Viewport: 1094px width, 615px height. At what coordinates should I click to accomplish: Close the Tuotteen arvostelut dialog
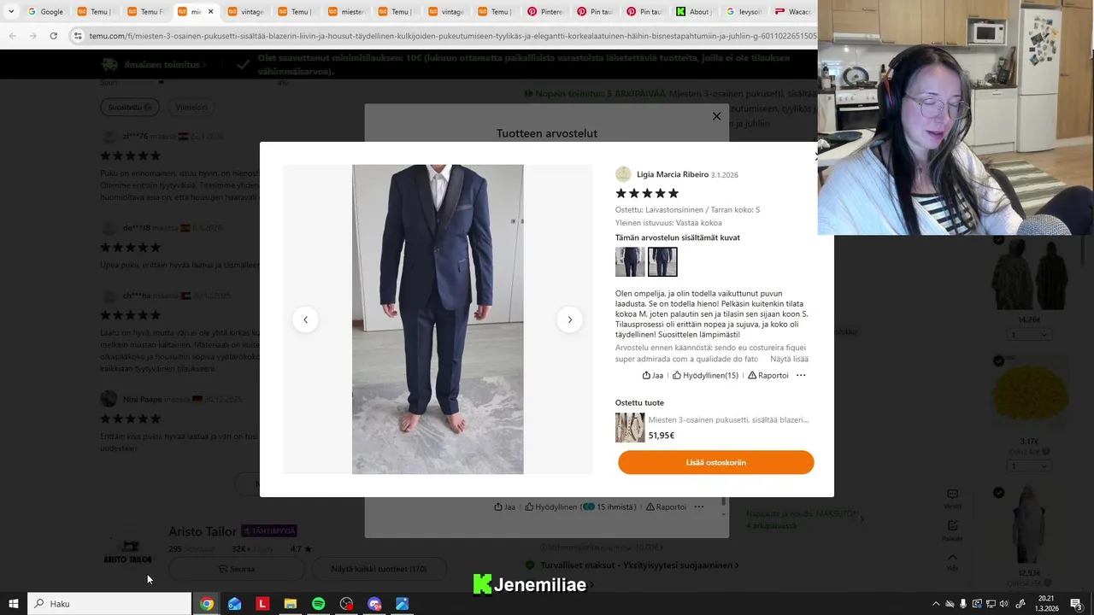[717, 116]
